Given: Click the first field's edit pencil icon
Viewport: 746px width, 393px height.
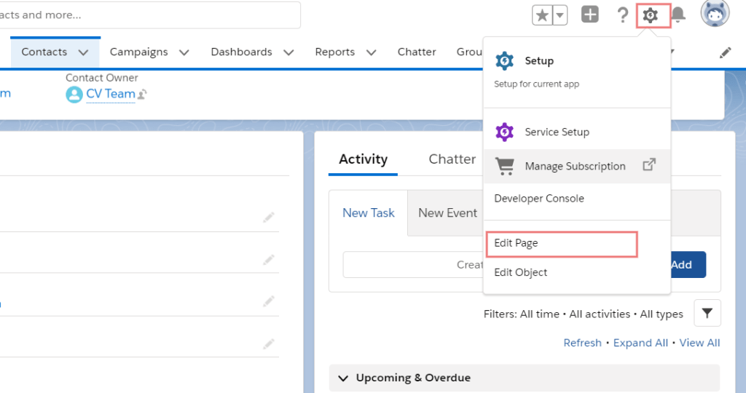Looking at the screenshot, I should (x=269, y=218).
